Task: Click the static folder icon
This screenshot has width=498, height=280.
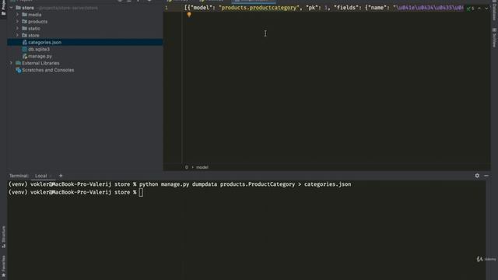Action: tap(24, 29)
